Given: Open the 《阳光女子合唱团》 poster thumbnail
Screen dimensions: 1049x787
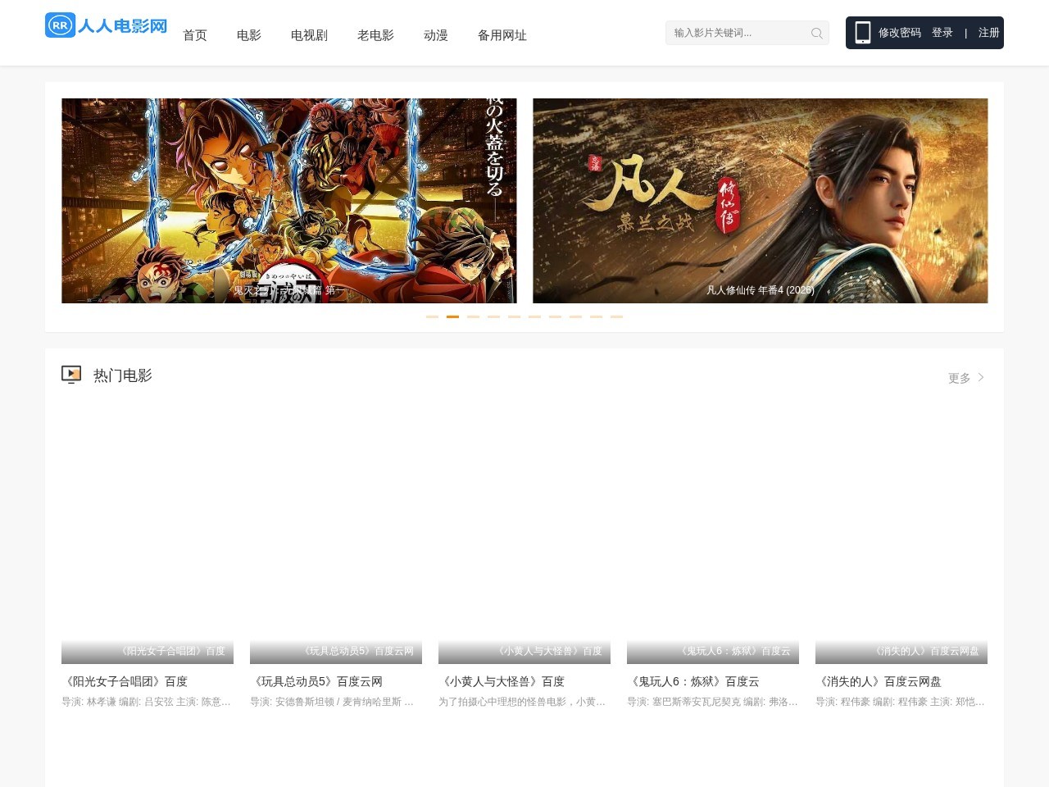Looking at the screenshot, I should [x=148, y=533].
